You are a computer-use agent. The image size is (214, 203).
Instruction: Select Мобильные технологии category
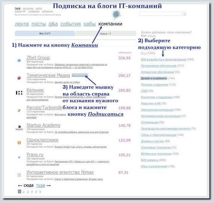(156, 154)
